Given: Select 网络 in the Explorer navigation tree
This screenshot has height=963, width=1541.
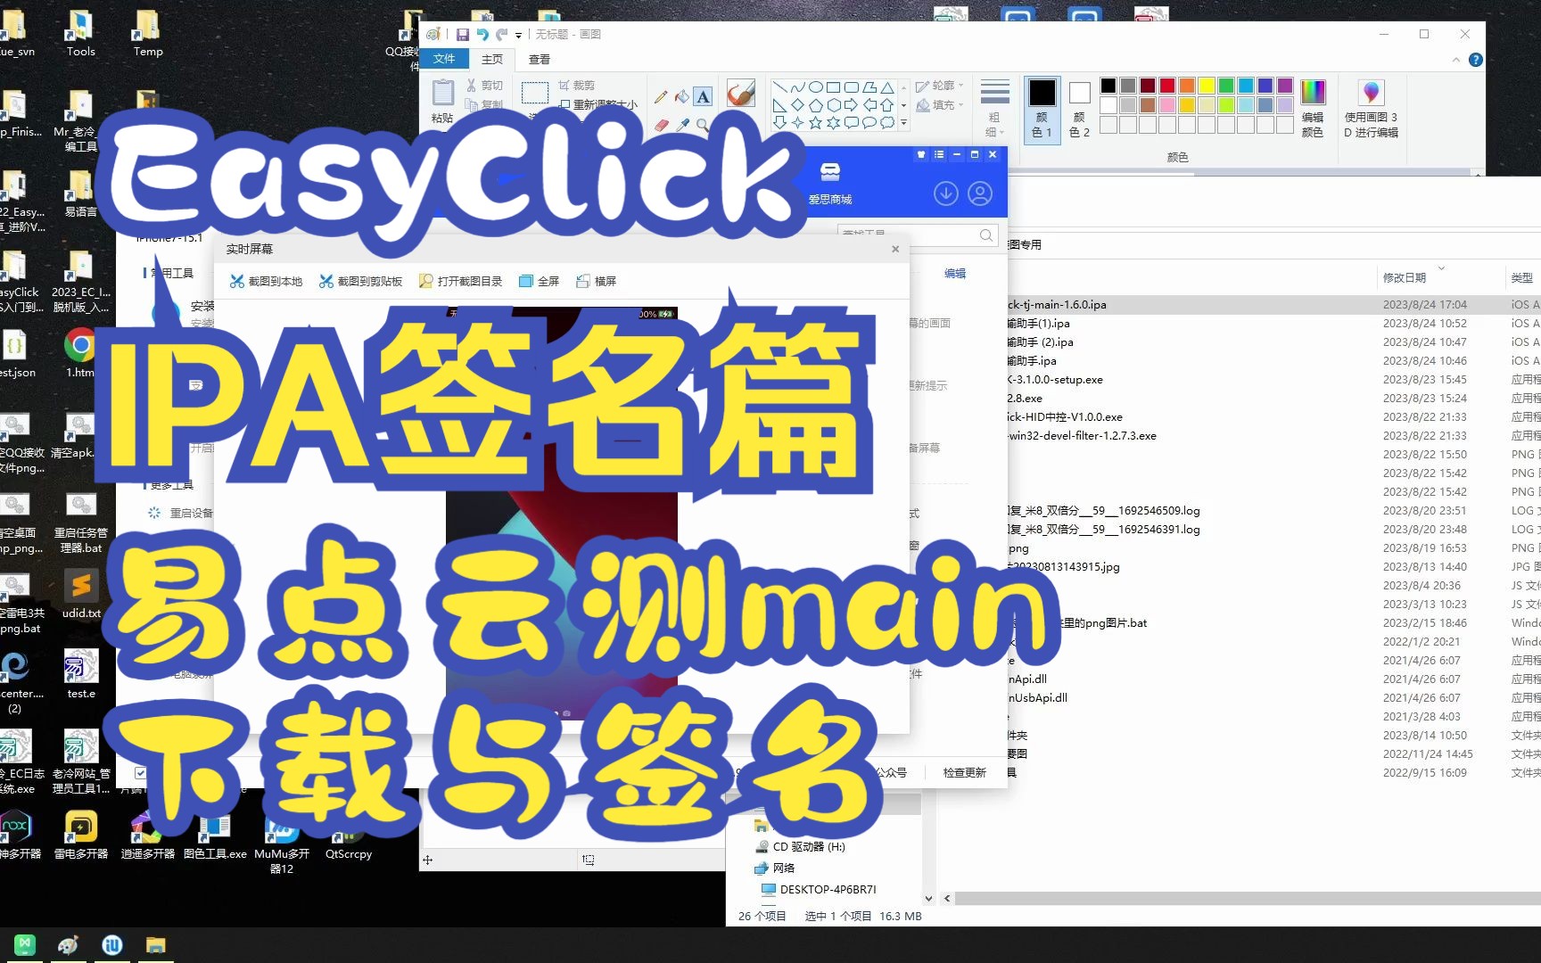Looking at the screenshot, I should [774, 868].
